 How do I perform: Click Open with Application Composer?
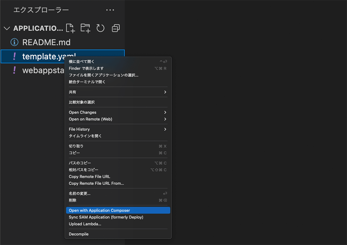coord(118,210)
